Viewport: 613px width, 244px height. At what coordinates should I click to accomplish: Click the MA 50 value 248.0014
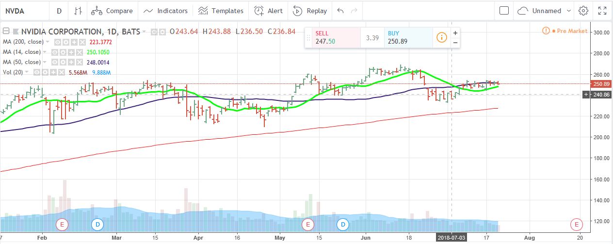[98, 62]
